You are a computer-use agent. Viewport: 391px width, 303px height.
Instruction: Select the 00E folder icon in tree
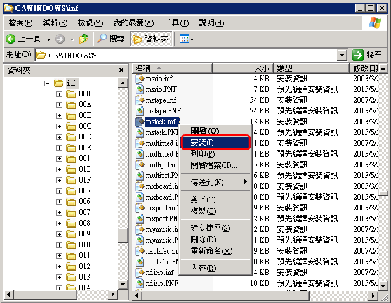coord(71,148)
